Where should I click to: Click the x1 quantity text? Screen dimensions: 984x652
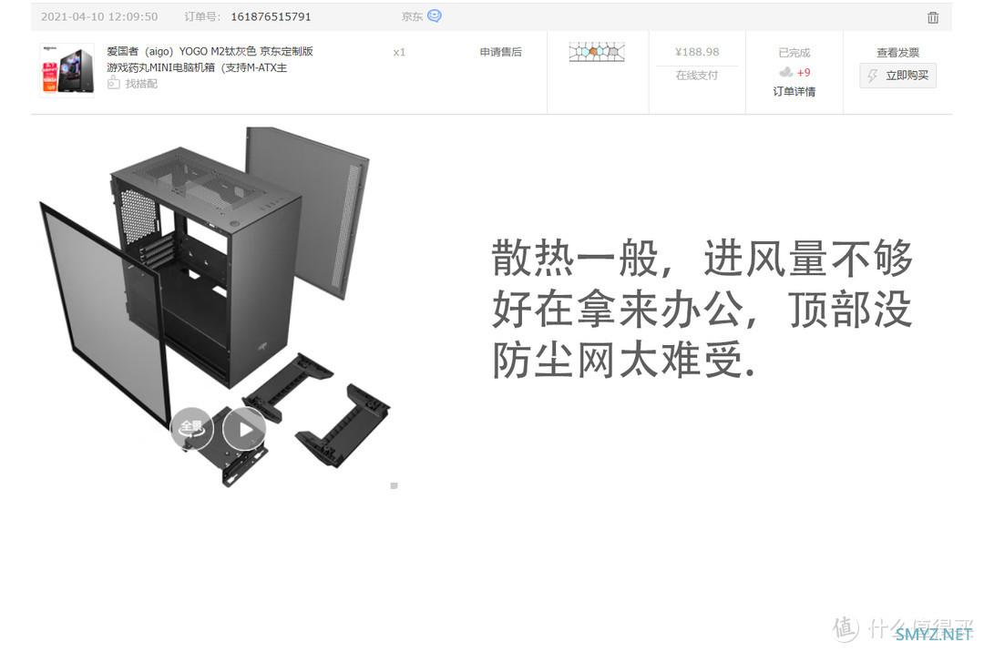(399, 52)
